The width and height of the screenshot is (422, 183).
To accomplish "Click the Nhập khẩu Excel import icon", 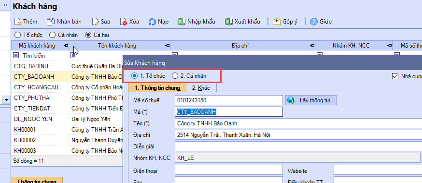I will tap(182, 22).
